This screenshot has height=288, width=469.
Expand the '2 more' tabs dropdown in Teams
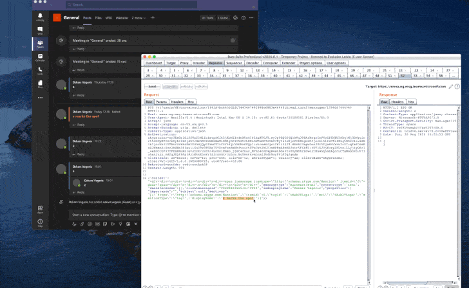[x=139, y=18]
